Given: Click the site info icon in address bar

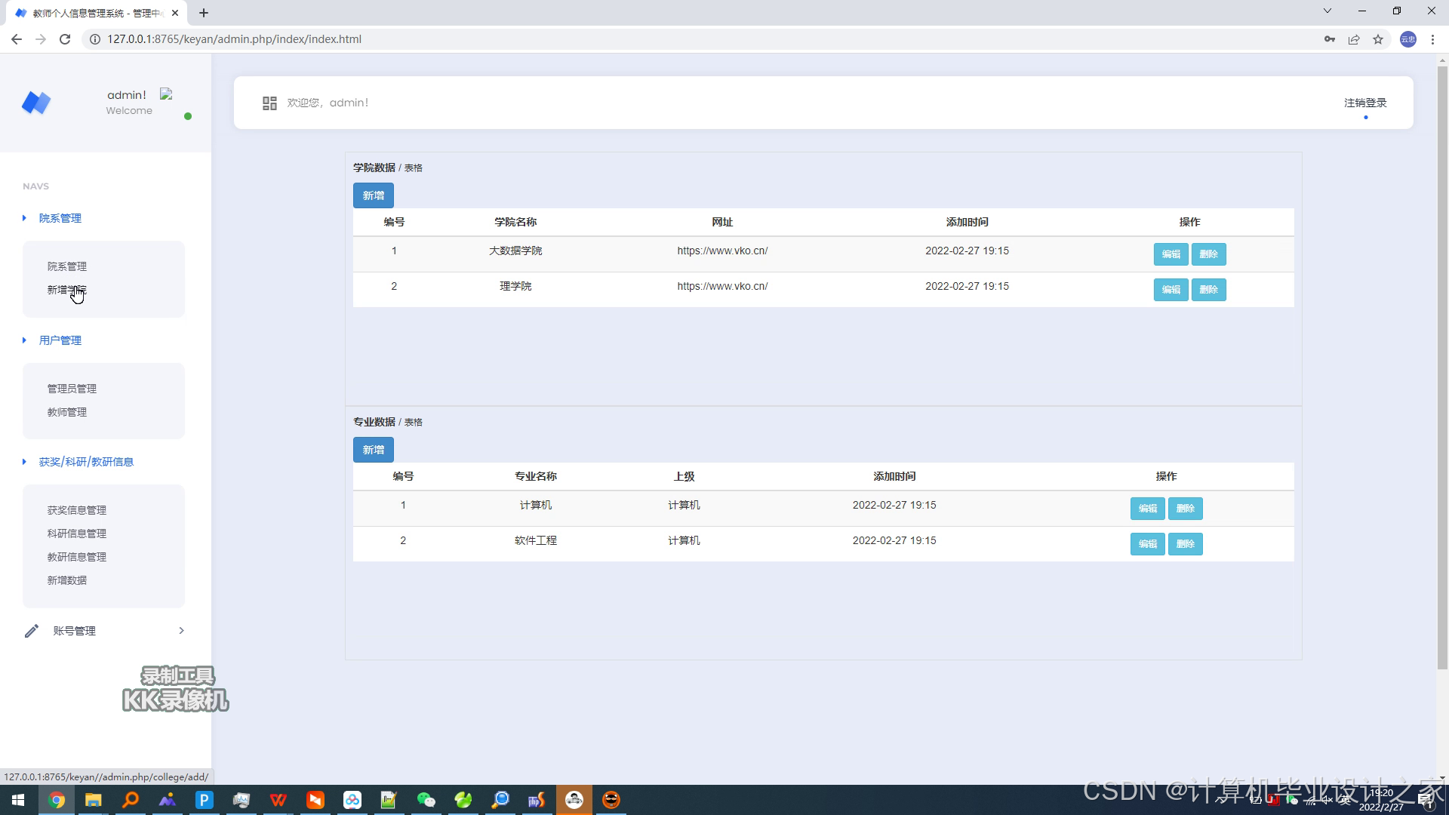Looking at the screenshot, I should click(95, 39).
